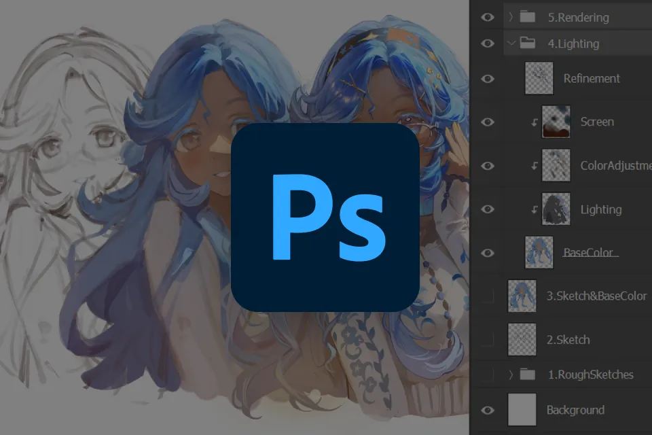Click the Lighting layer clipping arrow
The height and width of the screenshot is (435, 652).
(x=535, y=209)
